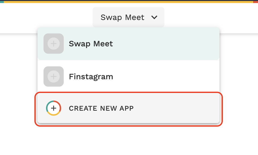Viewport: 258px width, 155px height.
Task: Click the downward chevron to close the menu
Action: pos(155,18)
